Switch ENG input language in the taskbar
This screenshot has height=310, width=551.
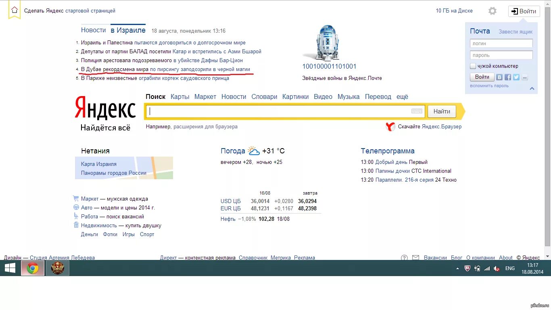tap(510, 268)
